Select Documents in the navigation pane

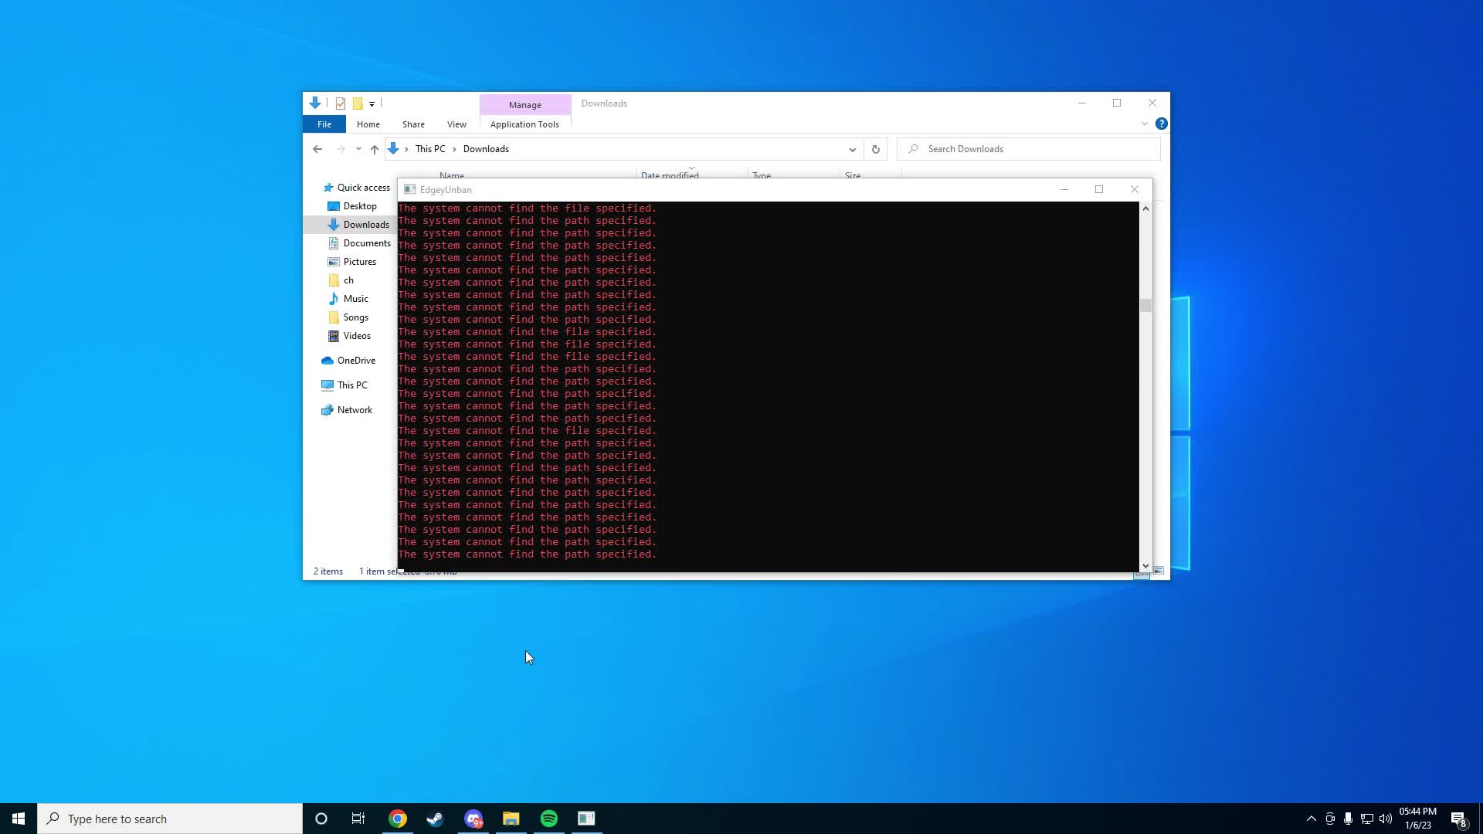tap(367, 243)
